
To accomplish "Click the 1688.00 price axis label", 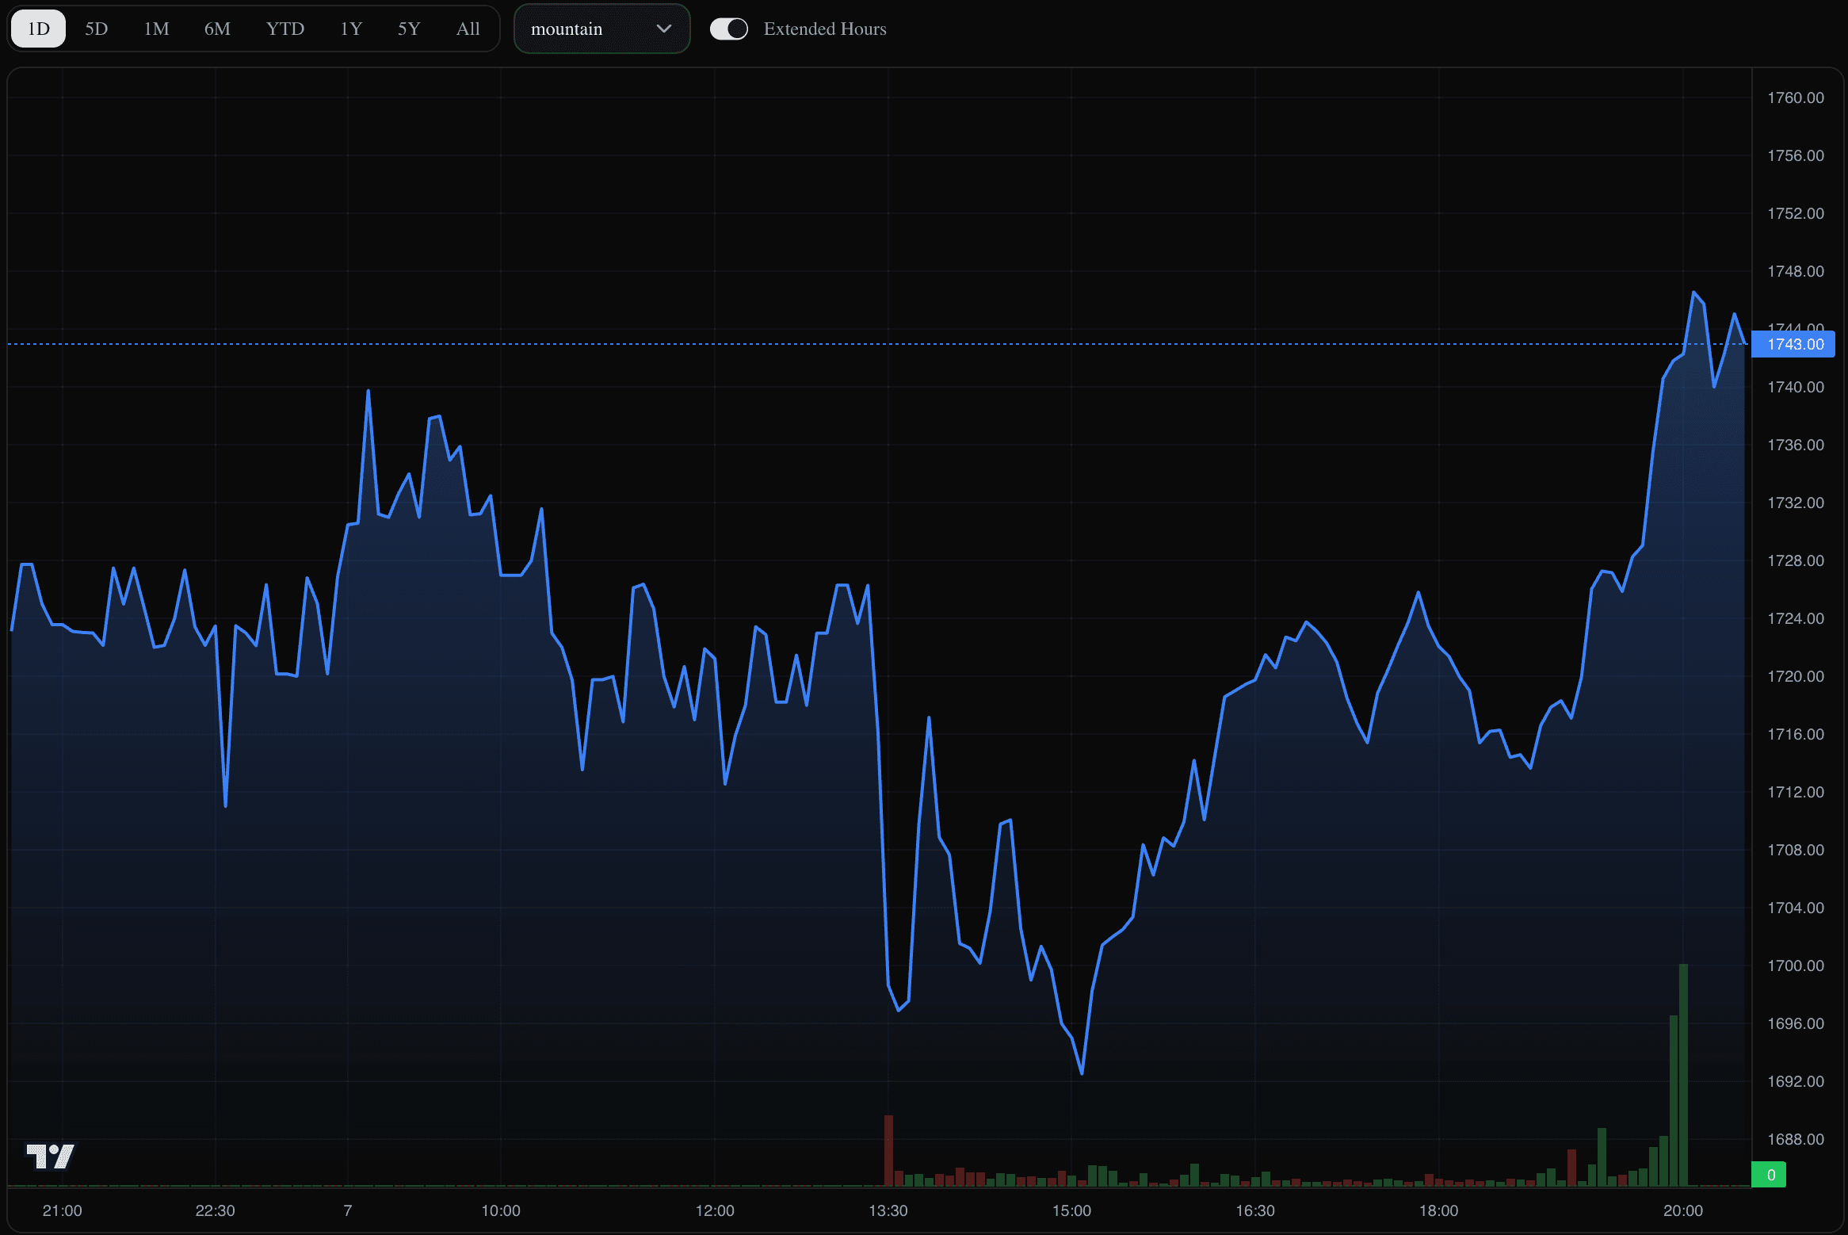I will 1796,1139.
